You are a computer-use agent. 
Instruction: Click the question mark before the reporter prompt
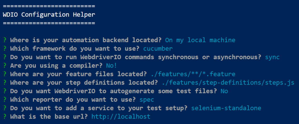[x=5, y=100]
